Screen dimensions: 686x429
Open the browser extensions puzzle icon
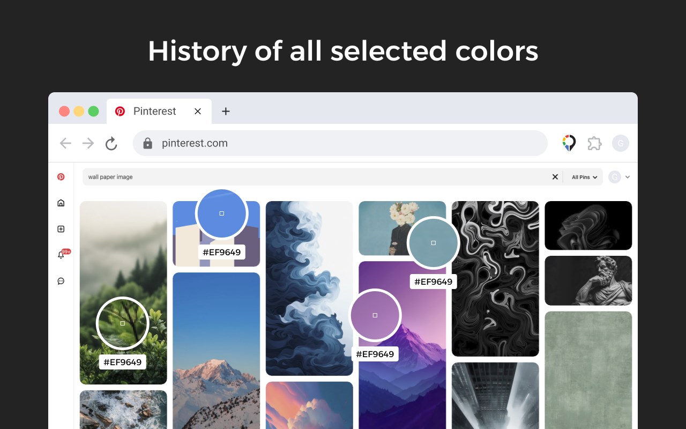(594, 143)
